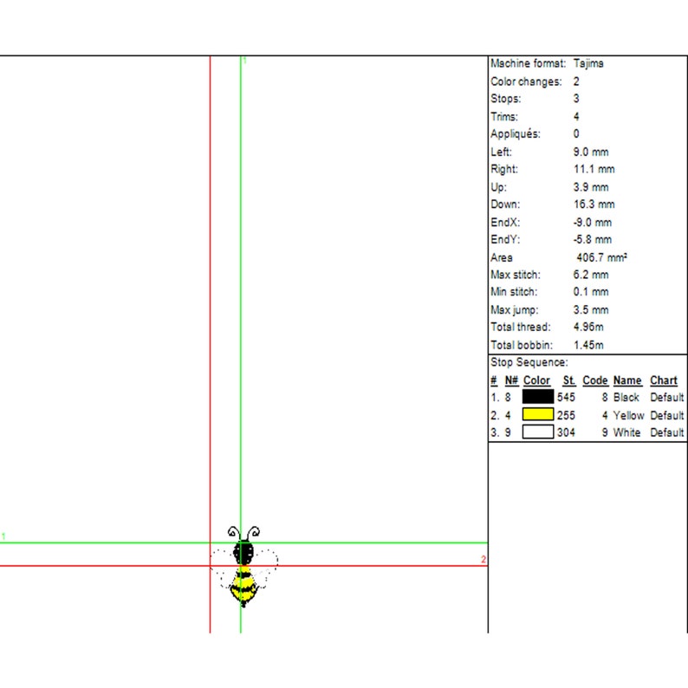688x688 pixels.
Task: Click the 'N#' column header
Action: click(x=511, y=380)
